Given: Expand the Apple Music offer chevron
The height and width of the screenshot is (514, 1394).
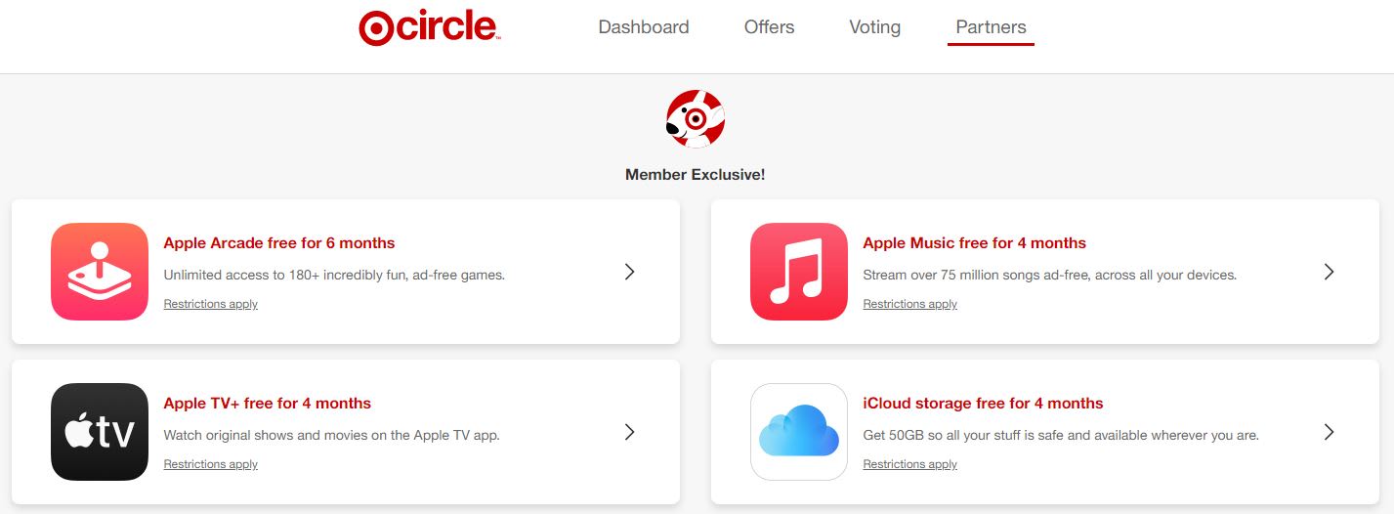Looking at the screenshot, I should point(1329,272).
